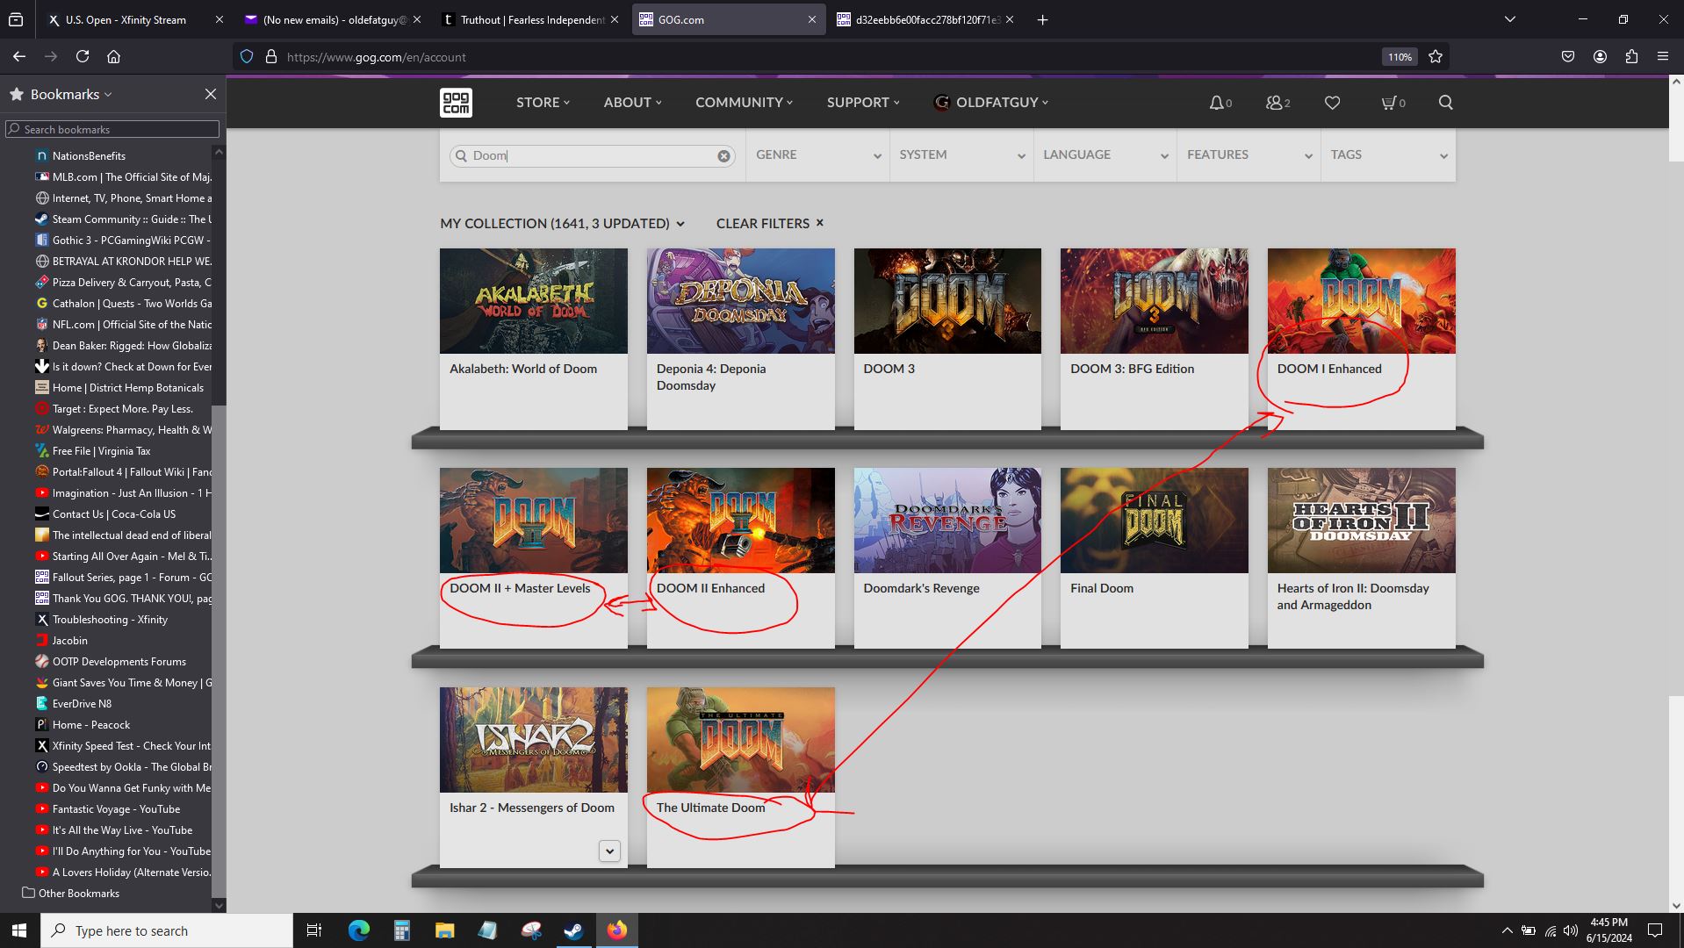Close the Bookmarks sidebar
1684x948 pixels.
(x=210, y=94)
